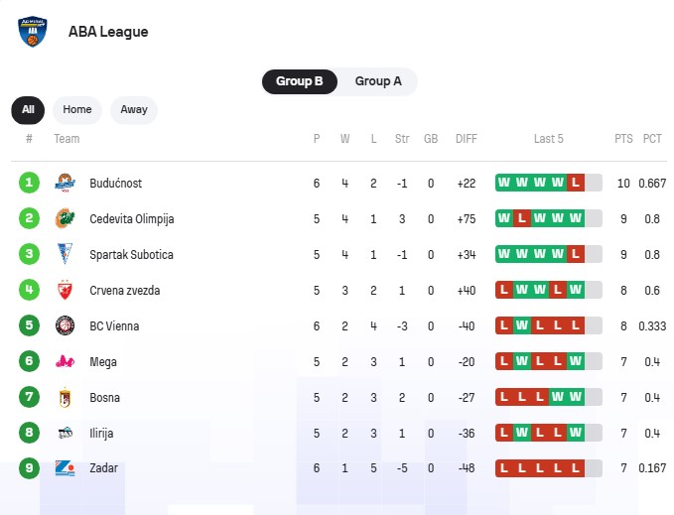This screenshot has width=674, height=515.
Task: Select the Spartak Subotica team crest
Action: [66, 254]
